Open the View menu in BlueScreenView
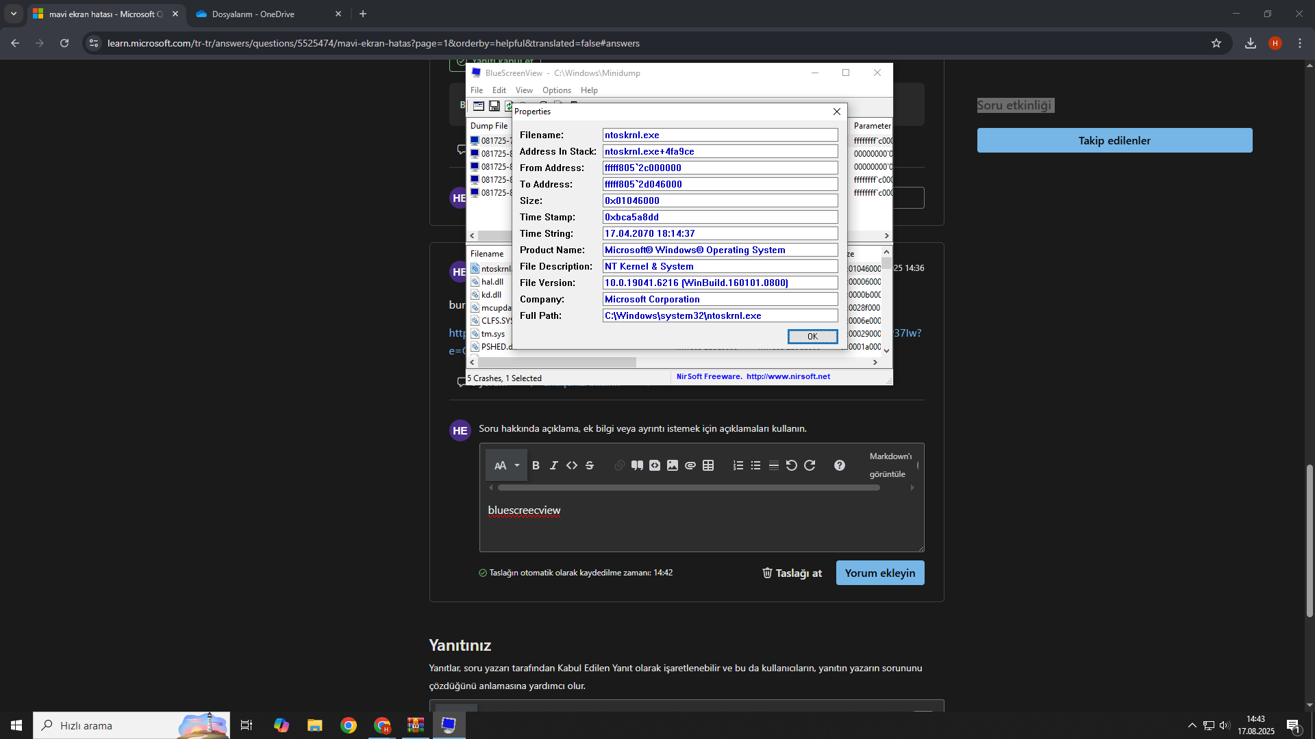Screen dimensions: 1315x739 524,90
